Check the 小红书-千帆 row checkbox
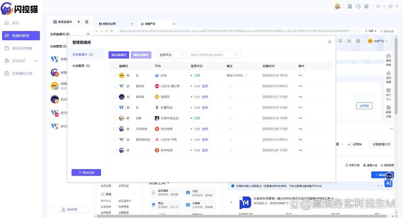Screen dimensions: 403x218 (115, 140)
